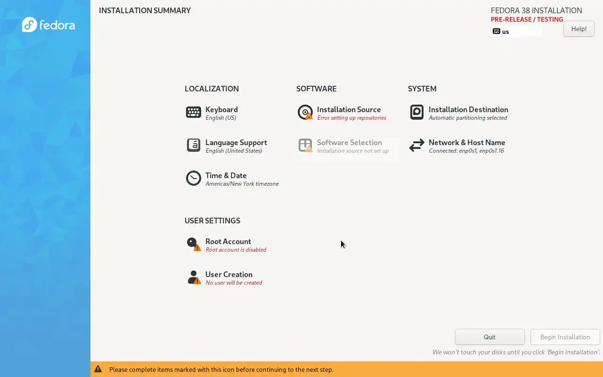The height and width of the screenshot is (377, 603).
Task: Click the warning icon in bottom notification bar
Action: [98, 369]
